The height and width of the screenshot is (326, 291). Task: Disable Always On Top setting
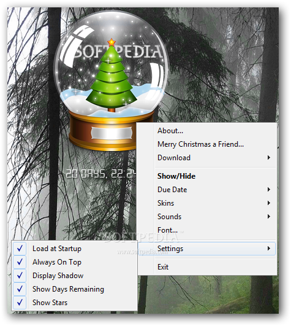tap(75, 262)
